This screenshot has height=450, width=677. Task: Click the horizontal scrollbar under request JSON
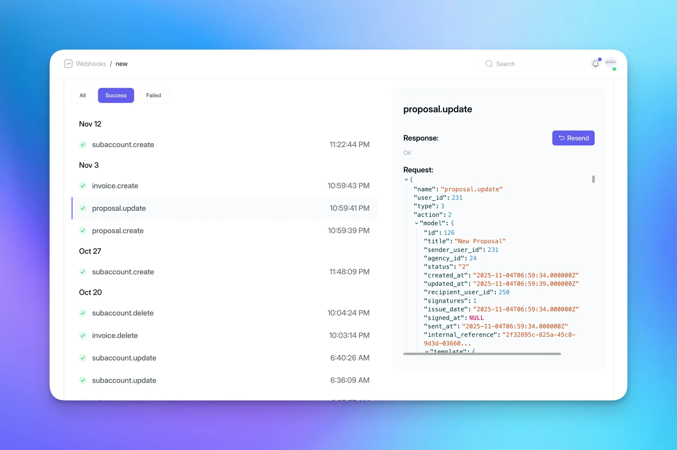click(482, 354)
